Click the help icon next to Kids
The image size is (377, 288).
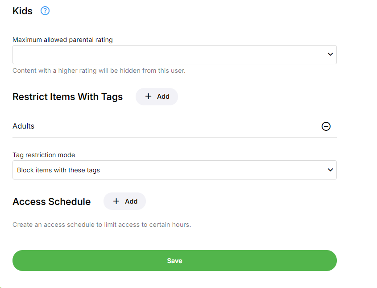pyautogui.click(x=45, y=11)
